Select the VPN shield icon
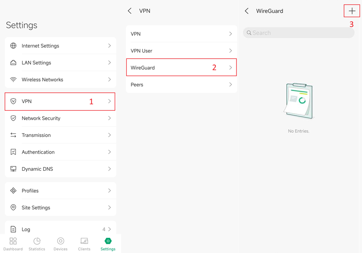 13,101
